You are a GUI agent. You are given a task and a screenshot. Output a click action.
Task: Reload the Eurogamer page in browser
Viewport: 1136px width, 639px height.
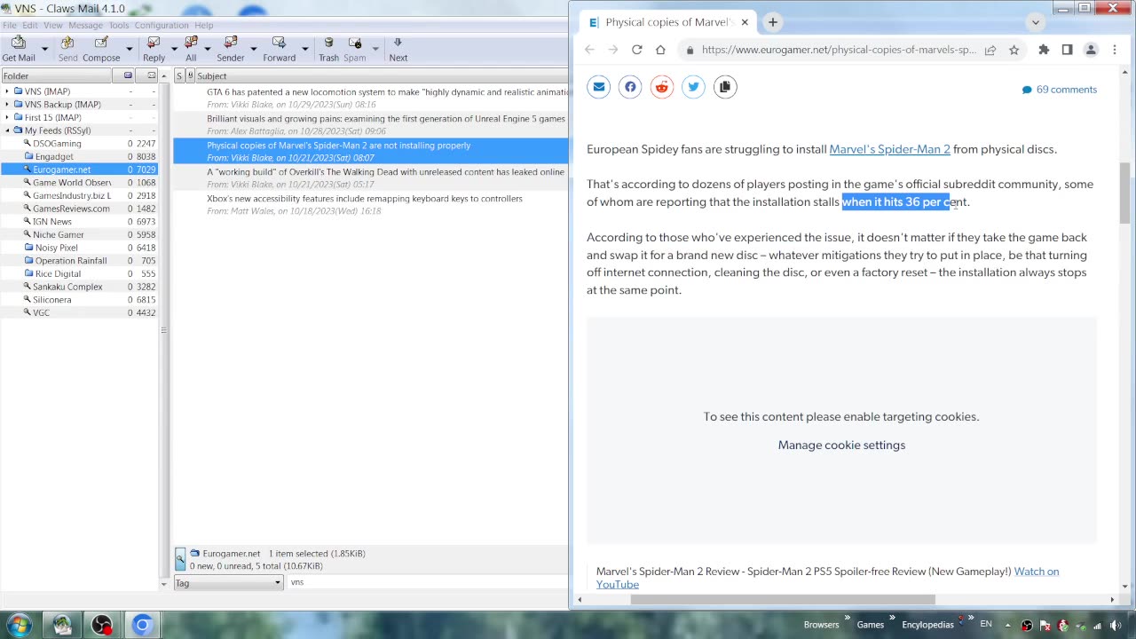(636, 50)
